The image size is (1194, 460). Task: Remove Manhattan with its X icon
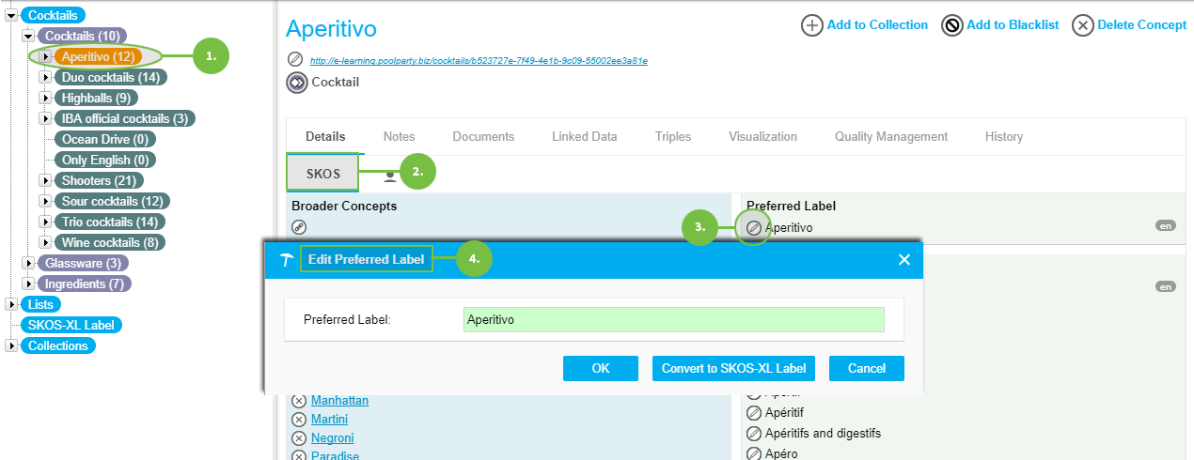299,401
